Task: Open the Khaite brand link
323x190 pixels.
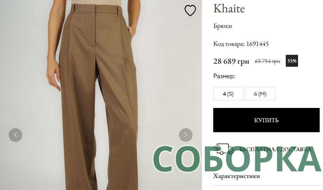Action: [x=229, y=9]
